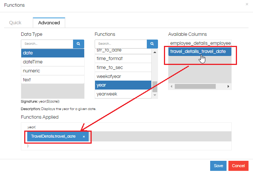Click the Functions list scroll-down arrow
The image size is (253, 172).
pos(155,95)
